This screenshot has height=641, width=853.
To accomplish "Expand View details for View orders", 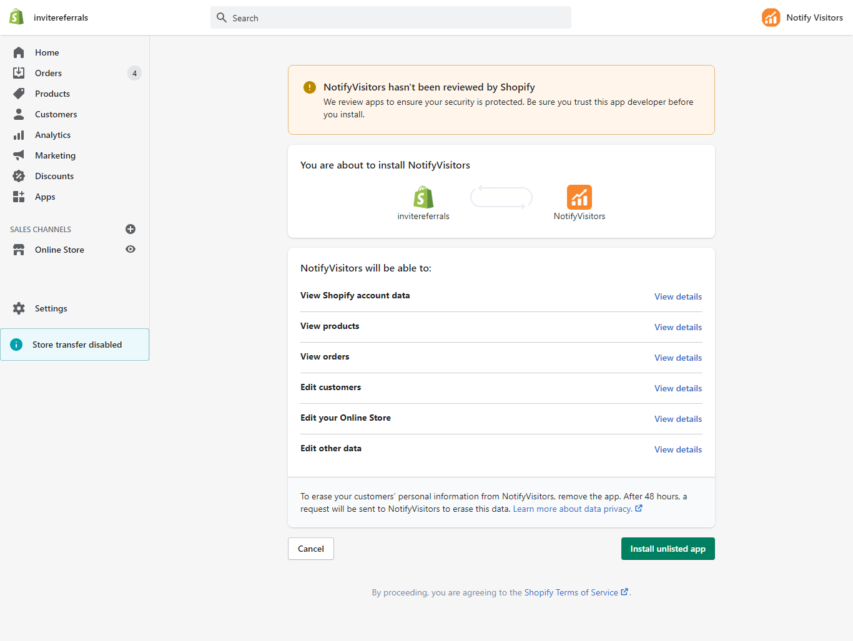I will point(678,358).
